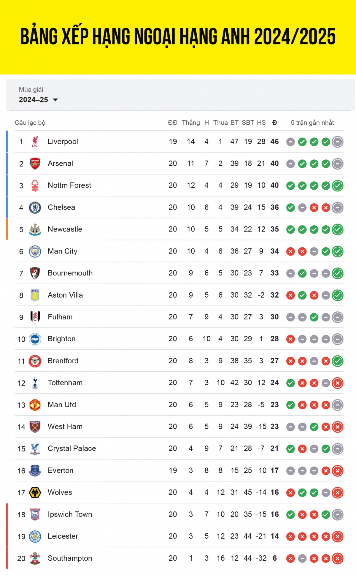
Task: Click the Thắng column header
Action: (191, 123)
